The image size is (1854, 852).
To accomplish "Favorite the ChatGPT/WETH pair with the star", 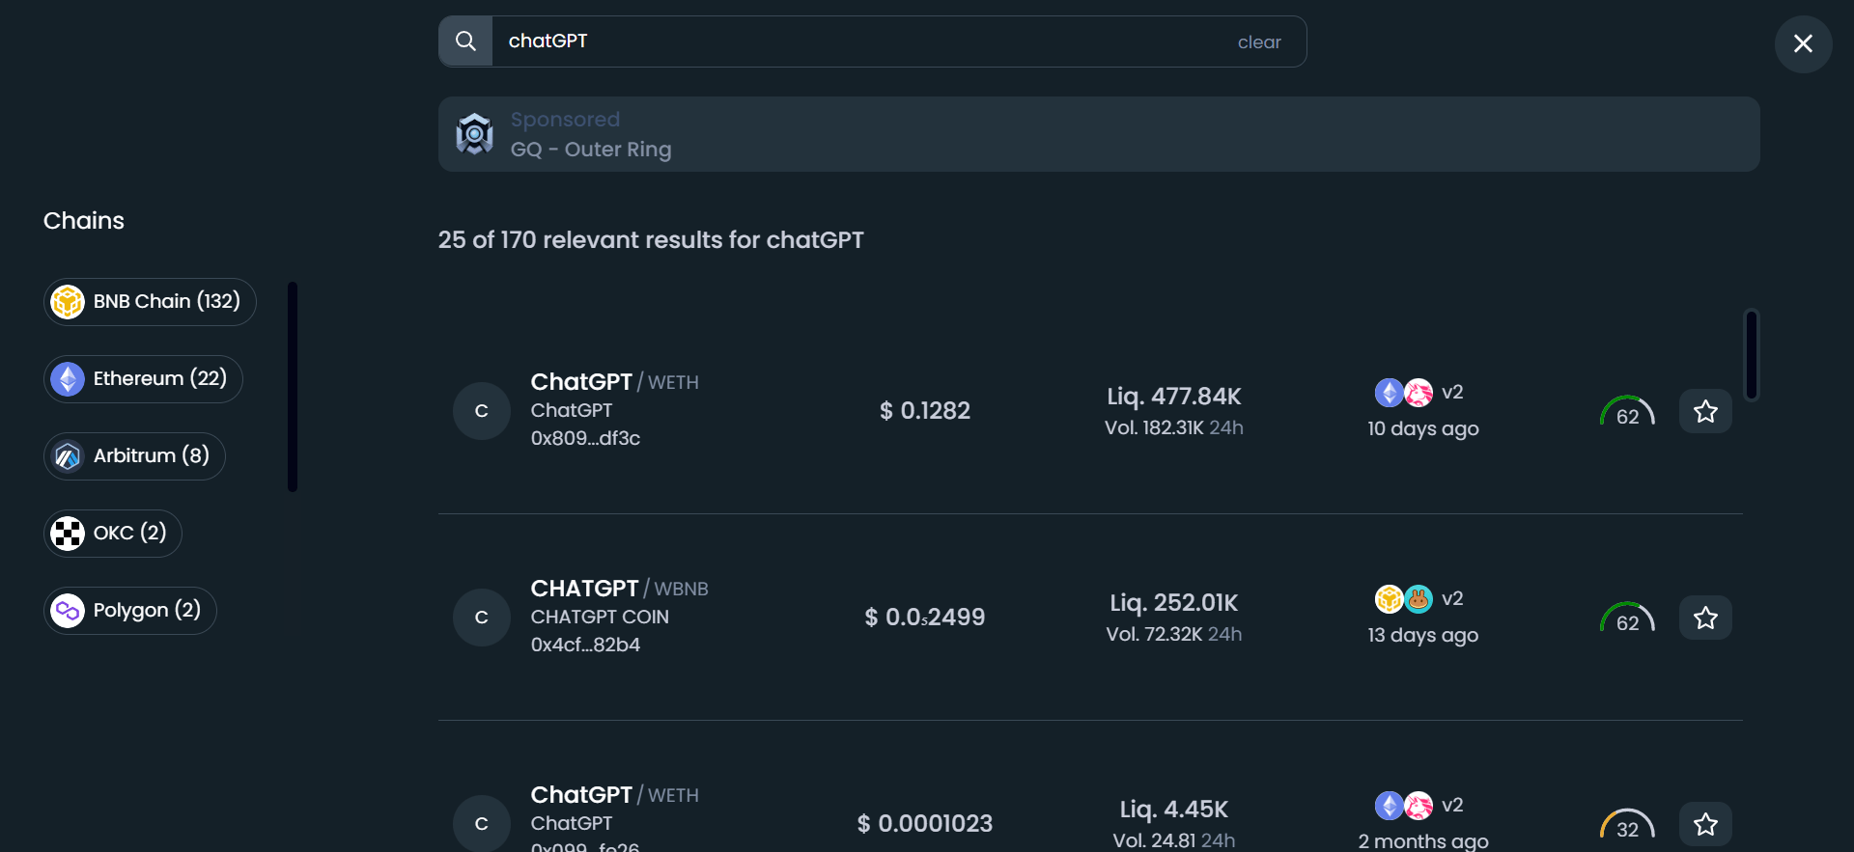I will click(1704, 411).
